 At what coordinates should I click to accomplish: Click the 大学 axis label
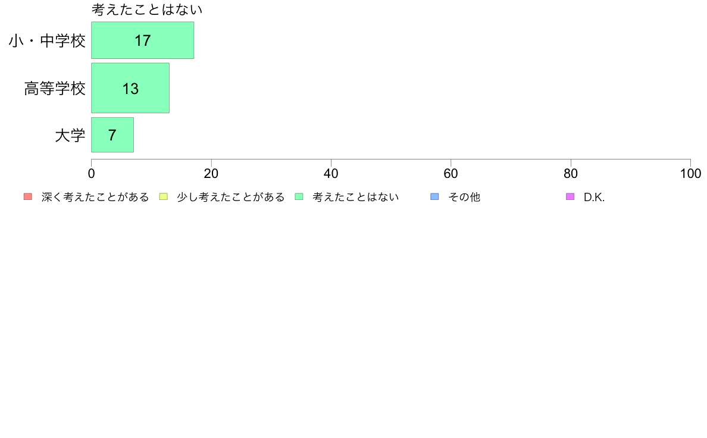70,135
